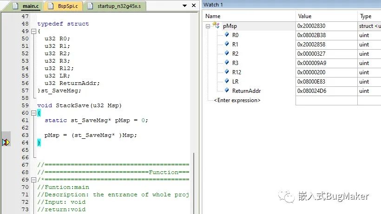The image size is (381, 214).
Task: Click the R12 member icon in Watch
Action: (227, 71)
